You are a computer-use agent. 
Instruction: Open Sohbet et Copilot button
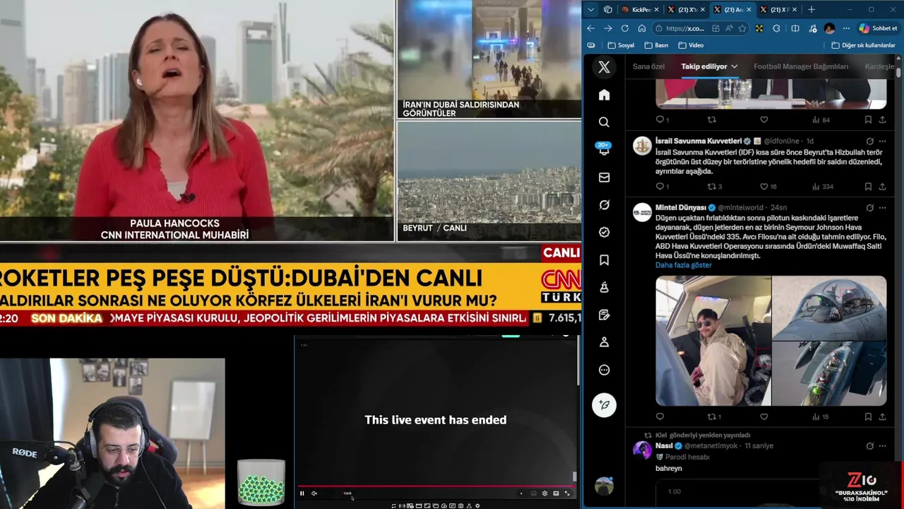click(x=878, y=28)
